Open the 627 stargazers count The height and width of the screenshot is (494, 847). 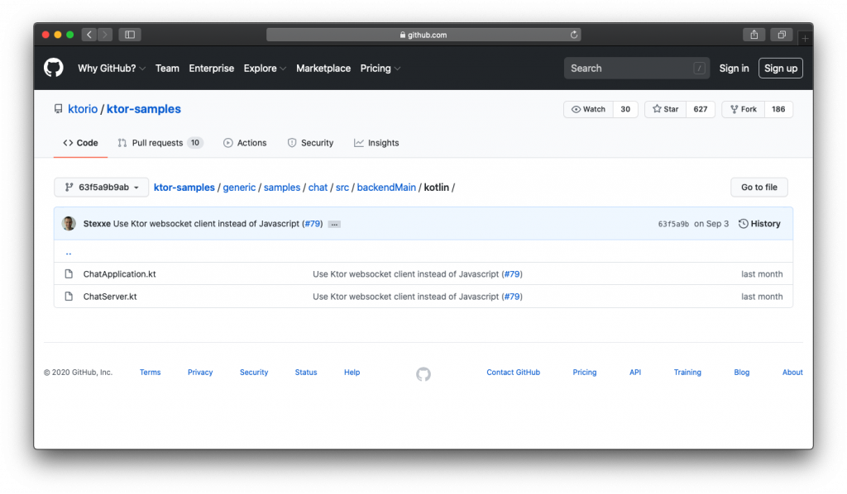(701, 109)
